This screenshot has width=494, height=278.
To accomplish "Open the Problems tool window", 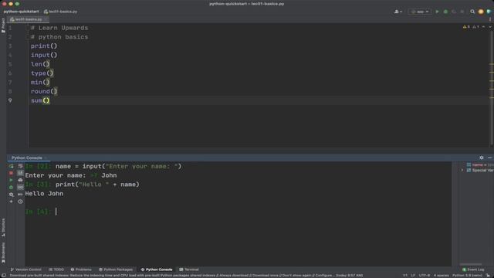I will (x=81, y=270).
